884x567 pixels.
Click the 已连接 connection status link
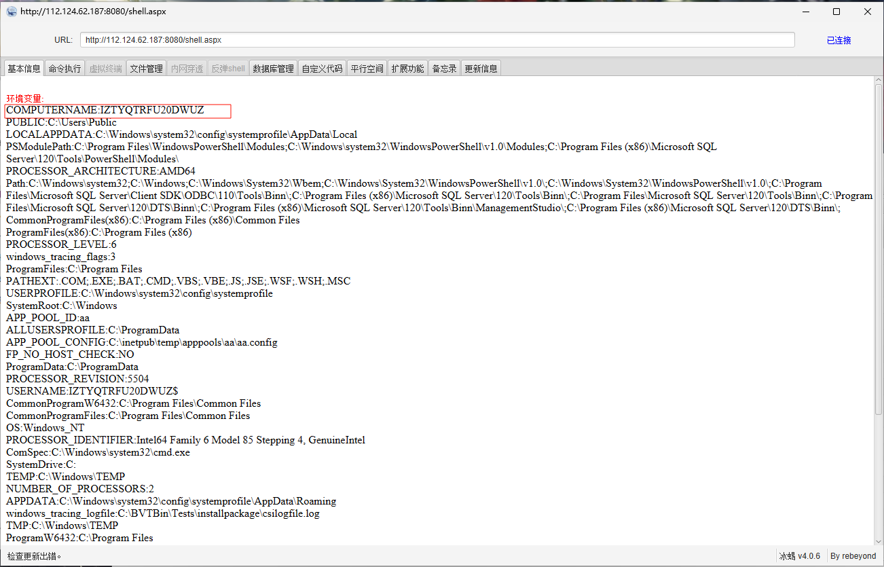pyautogui.click(x=839, y=40)
